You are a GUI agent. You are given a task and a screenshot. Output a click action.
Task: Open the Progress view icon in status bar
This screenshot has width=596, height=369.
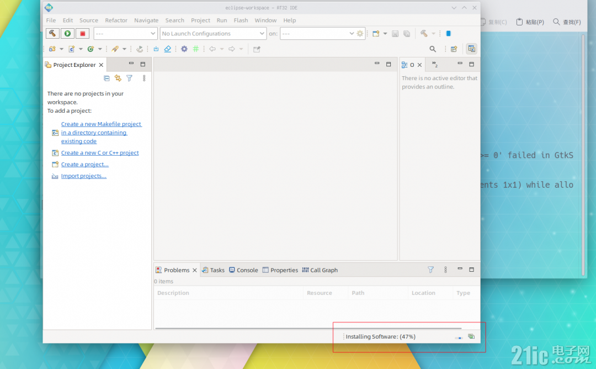pyautogui.click(x=471, y=336)
